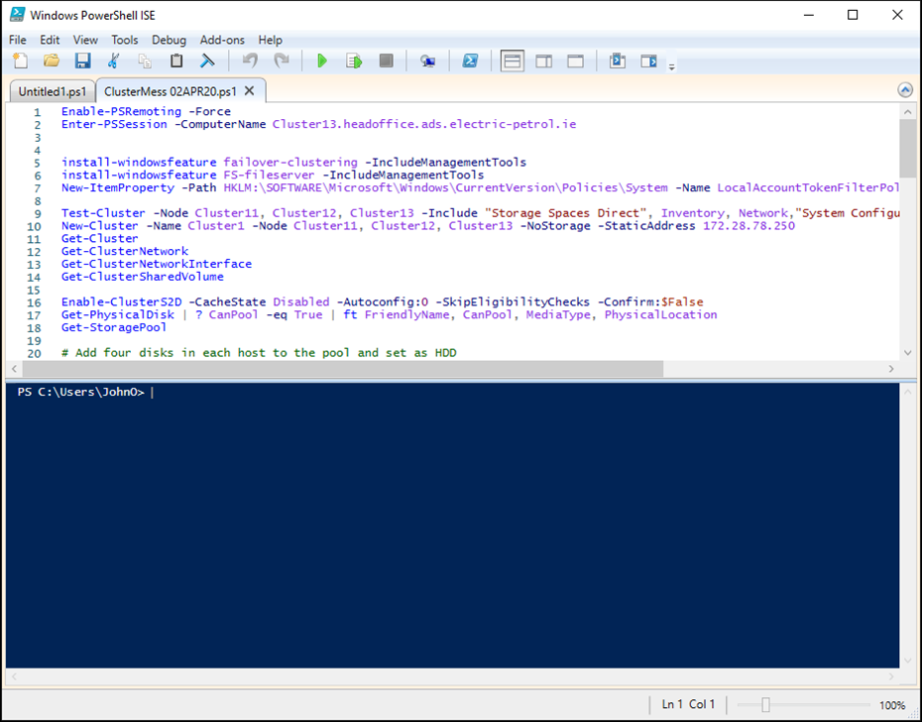Expand the toolbar overflow options arrow
Screen dimensions: 922x722
click(672, 67)
